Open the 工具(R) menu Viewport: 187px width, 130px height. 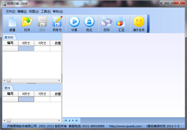click(46, 12)
